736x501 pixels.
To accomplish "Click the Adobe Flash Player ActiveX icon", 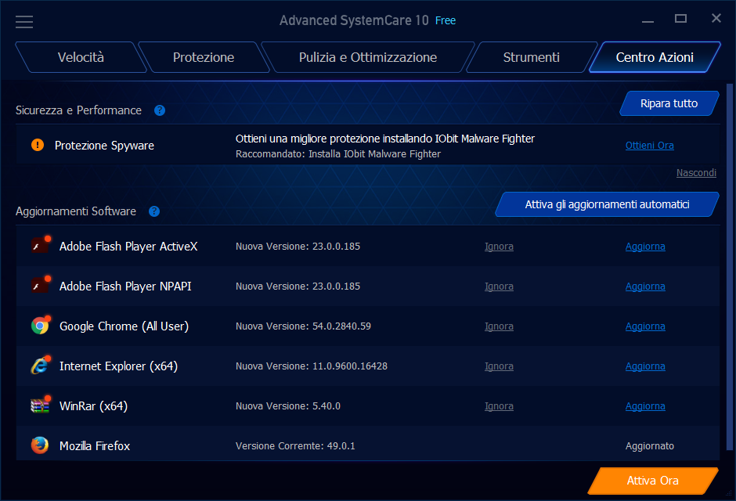I will pyautogui.click(x=41, y=245).
